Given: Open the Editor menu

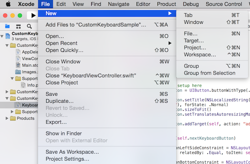Looking at the screenshot, I should click(x=143, y=4).
